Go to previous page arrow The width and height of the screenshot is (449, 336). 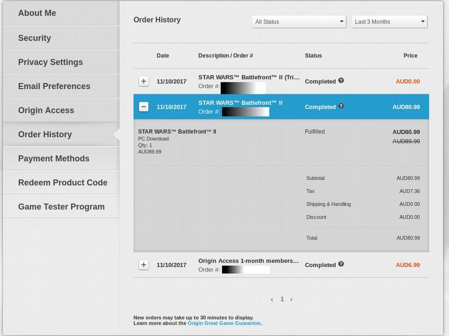(x=272, y=300)
